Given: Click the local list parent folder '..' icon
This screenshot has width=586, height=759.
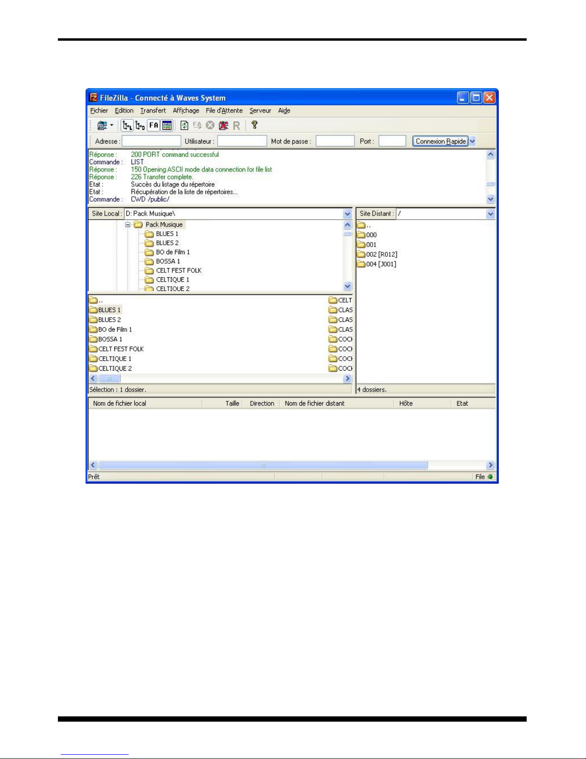Looking at the screenshot, I should tap(93, 300).
